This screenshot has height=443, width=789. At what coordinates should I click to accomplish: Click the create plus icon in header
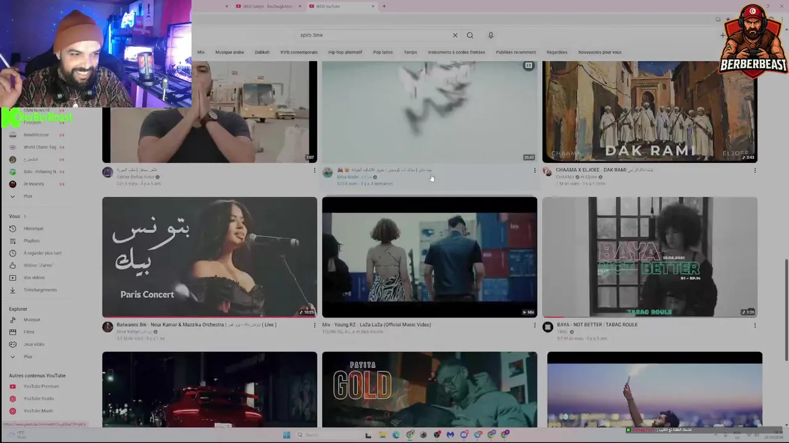coord(722,35)
